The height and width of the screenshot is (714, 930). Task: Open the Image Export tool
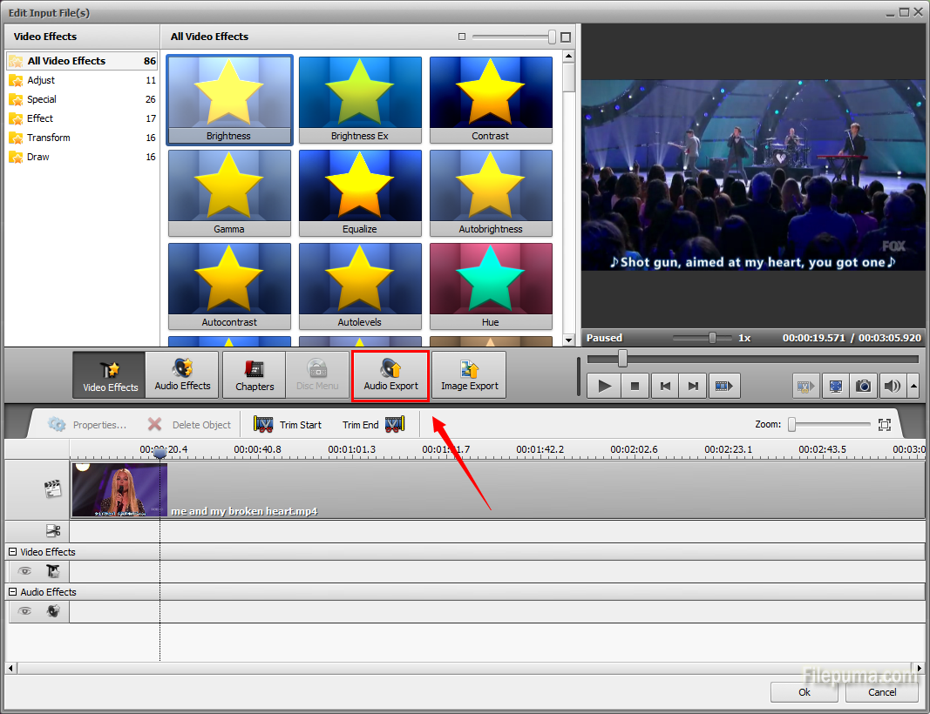469,375
